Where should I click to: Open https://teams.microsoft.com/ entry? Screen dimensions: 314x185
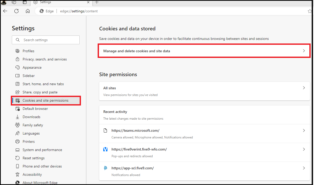[205, 134]
